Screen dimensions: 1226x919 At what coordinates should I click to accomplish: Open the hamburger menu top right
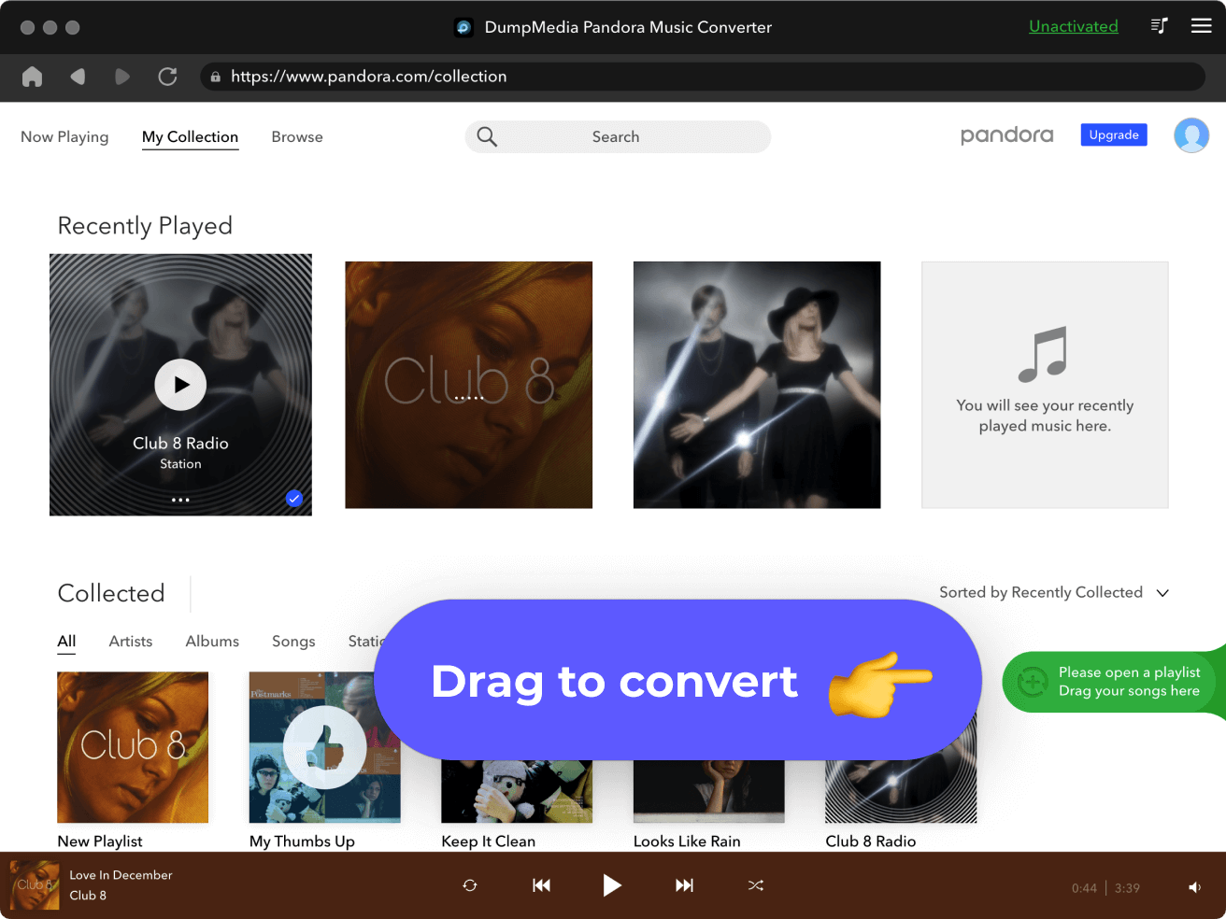[x=1202, y=26]
